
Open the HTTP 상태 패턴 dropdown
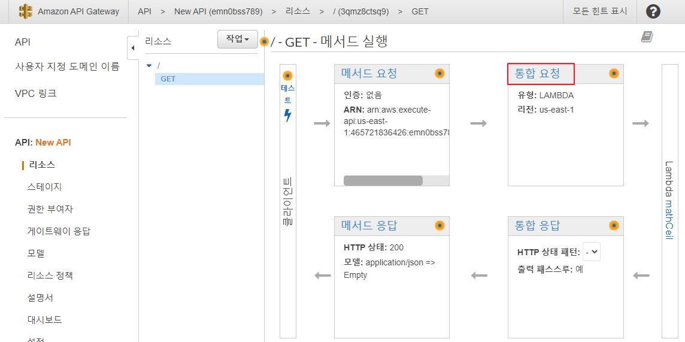(592, 252)
